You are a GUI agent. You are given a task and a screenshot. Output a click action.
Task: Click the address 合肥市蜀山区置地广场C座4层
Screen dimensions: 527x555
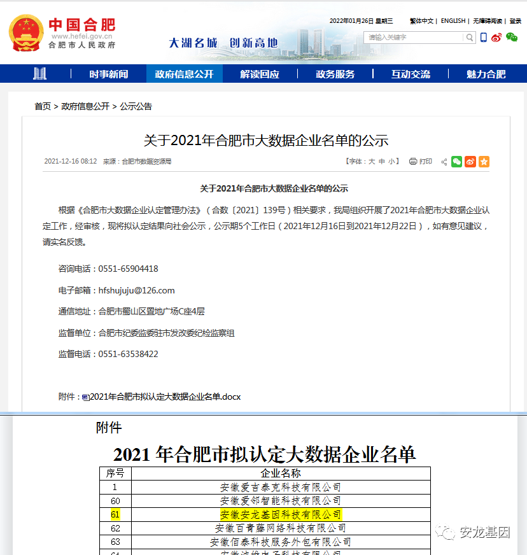tap(151, 311)
